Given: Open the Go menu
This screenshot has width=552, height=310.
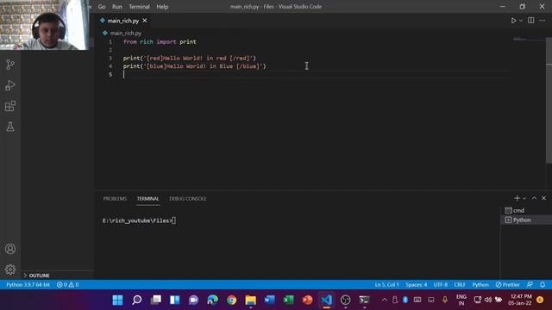Looking at the screenshot, I should click(102, 7).
